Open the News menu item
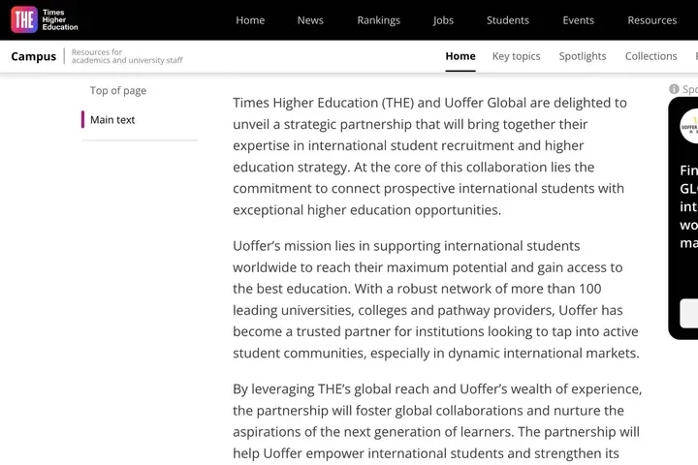 (x=310, y=20)
